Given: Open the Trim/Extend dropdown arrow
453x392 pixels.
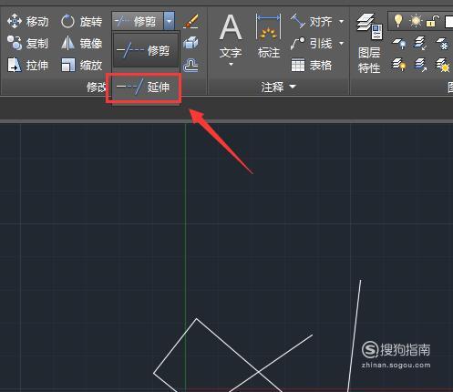Looking at the screenshot, I should tap(170, 21).
